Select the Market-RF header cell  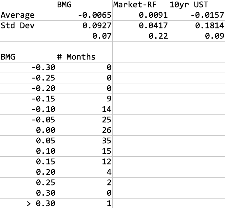click(141, 5)
